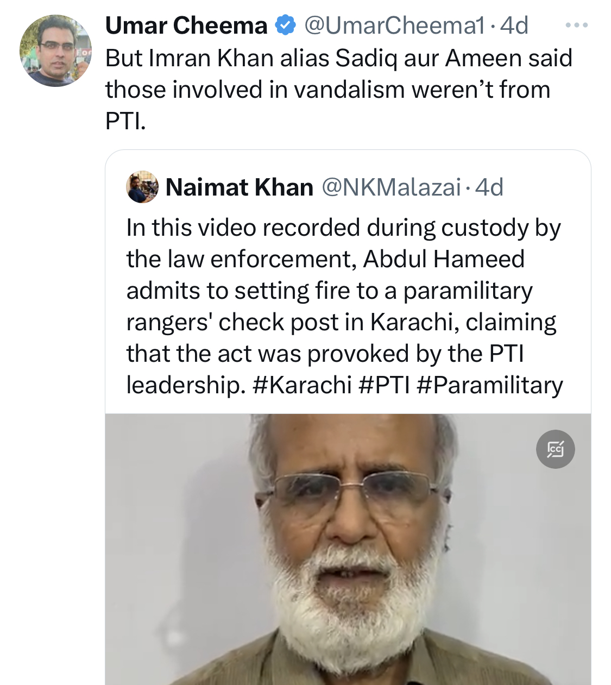Play the embedded video thumbnail

click(348, 549)
